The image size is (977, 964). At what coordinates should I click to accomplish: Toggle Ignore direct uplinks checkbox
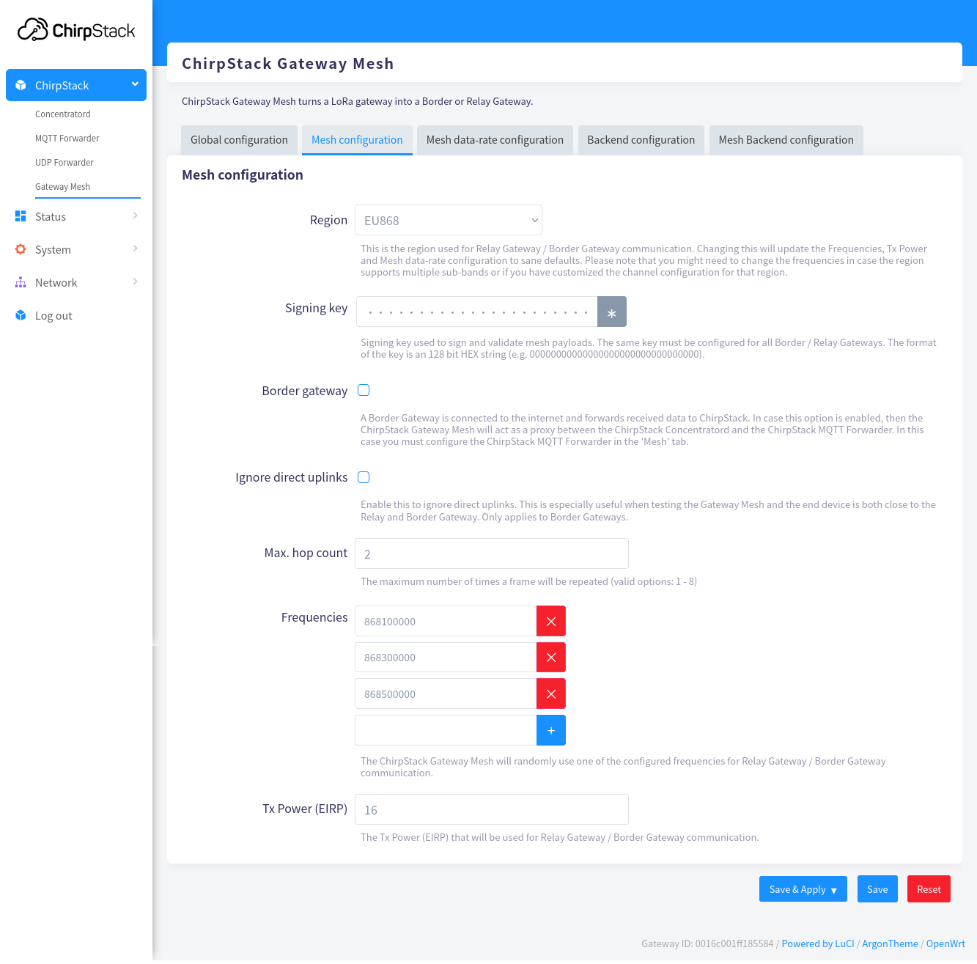[x=364, y=477]
